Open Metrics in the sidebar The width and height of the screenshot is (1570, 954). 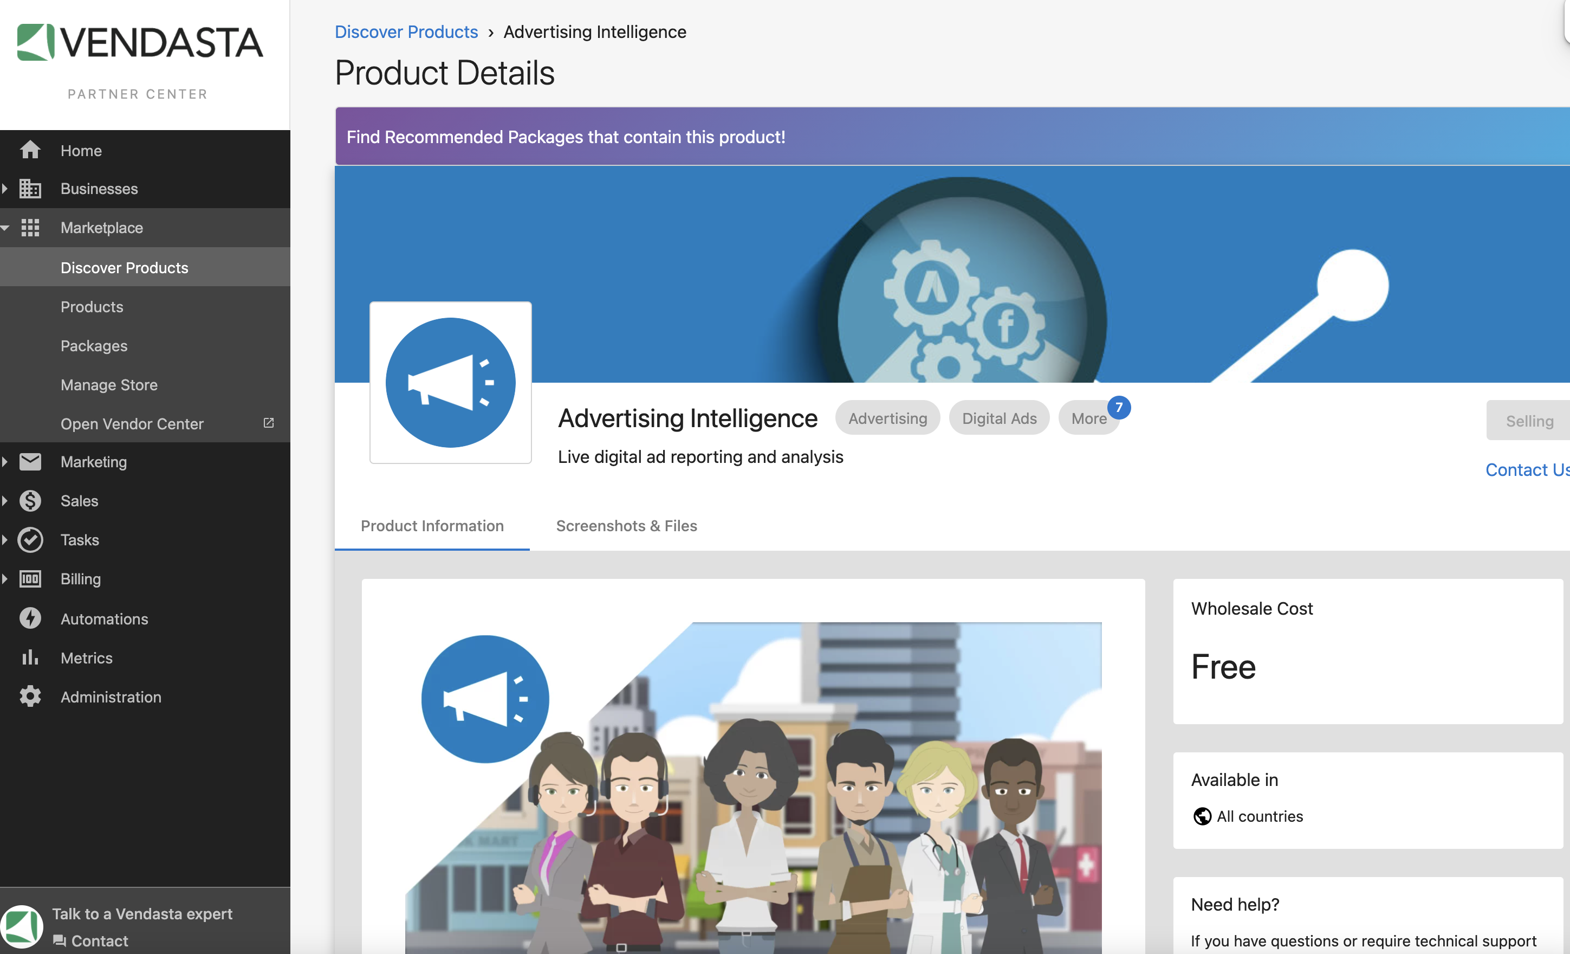click(145, 658)
